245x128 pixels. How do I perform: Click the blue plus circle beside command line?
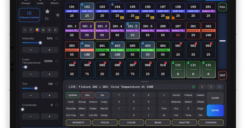click(x=220, y=87)
